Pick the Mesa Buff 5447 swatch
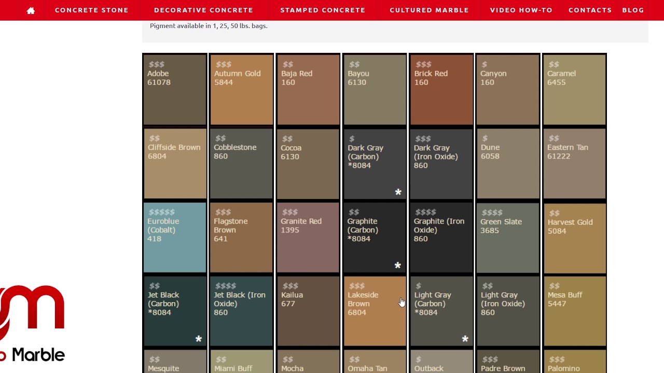664x373 pixels. (x=574, y=311)
